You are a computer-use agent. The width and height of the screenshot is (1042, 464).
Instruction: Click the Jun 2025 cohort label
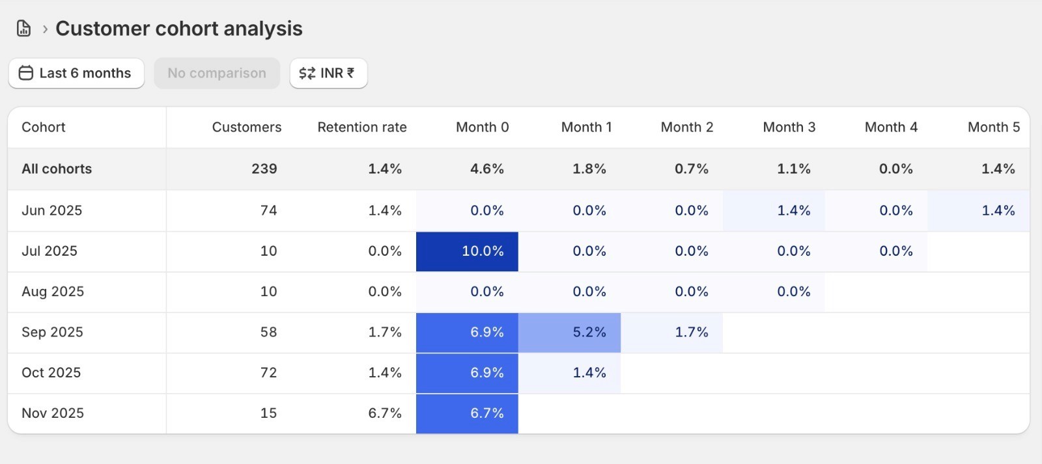52,210
